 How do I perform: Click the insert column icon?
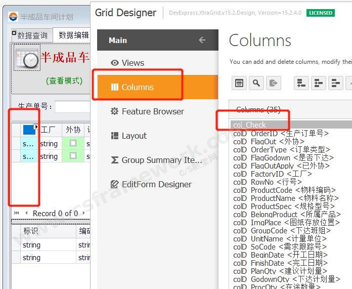[x=318, y=83]
